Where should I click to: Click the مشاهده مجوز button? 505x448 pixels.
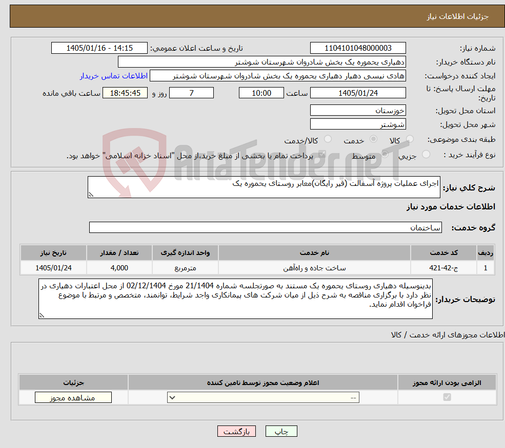(73, 397)
